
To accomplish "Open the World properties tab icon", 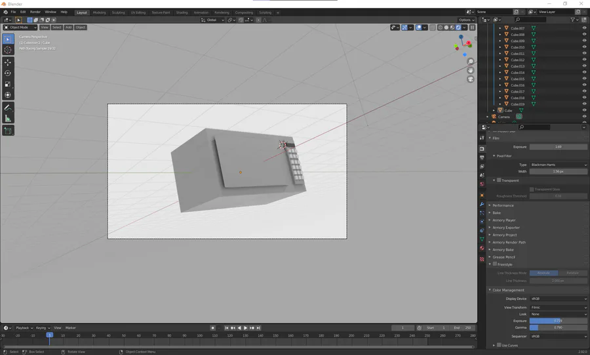I will [482, 184].
